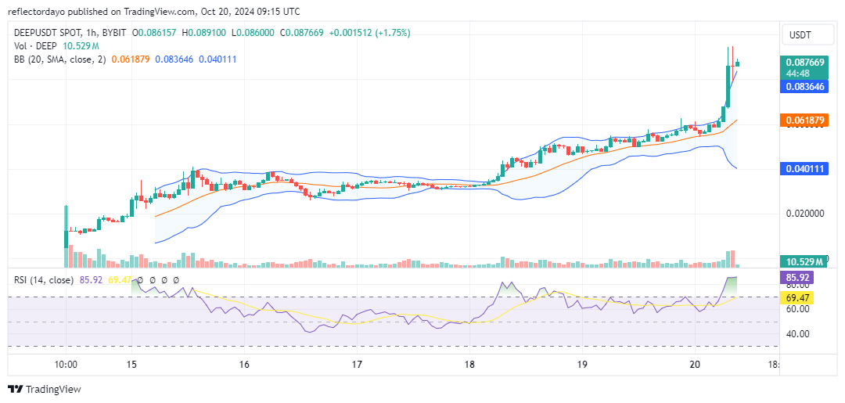This screenshot has width=845, height=403.
Task: Click the 0.040111 value in the BB legend
Action: tap(218, 59)
